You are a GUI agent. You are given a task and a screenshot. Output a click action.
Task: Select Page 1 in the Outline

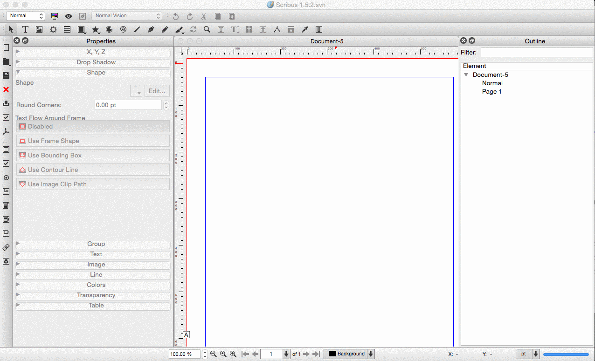tap(491, 91)
